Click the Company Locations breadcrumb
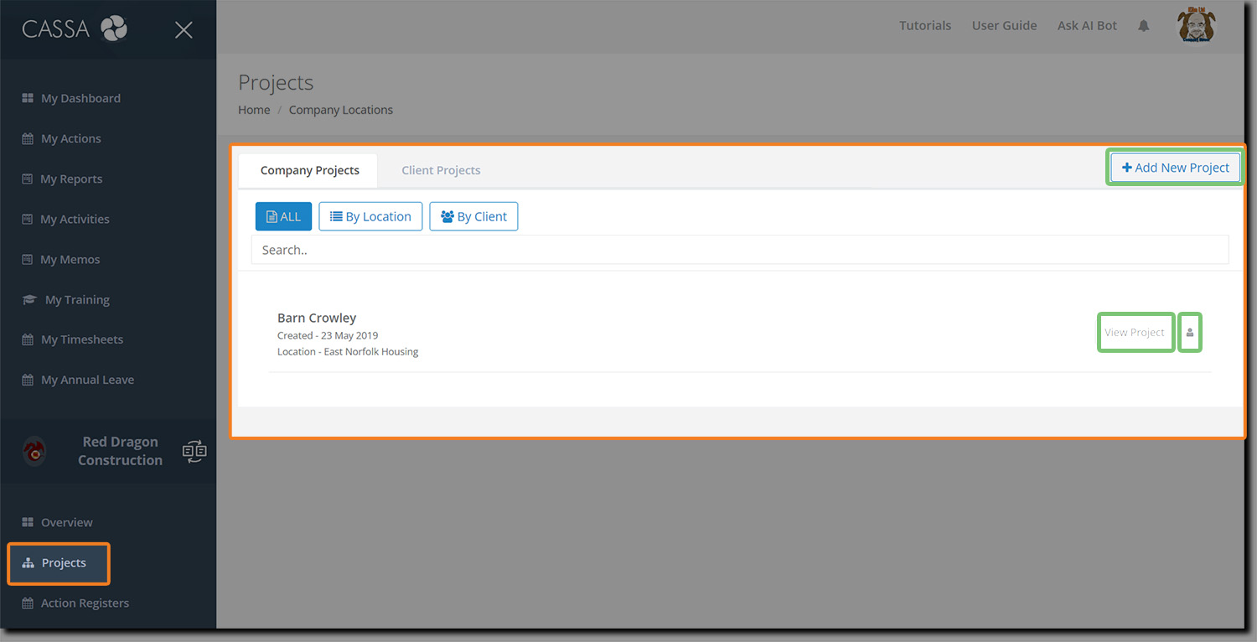The height and width of the screenshot is (642, 1257). pos(341,110)
